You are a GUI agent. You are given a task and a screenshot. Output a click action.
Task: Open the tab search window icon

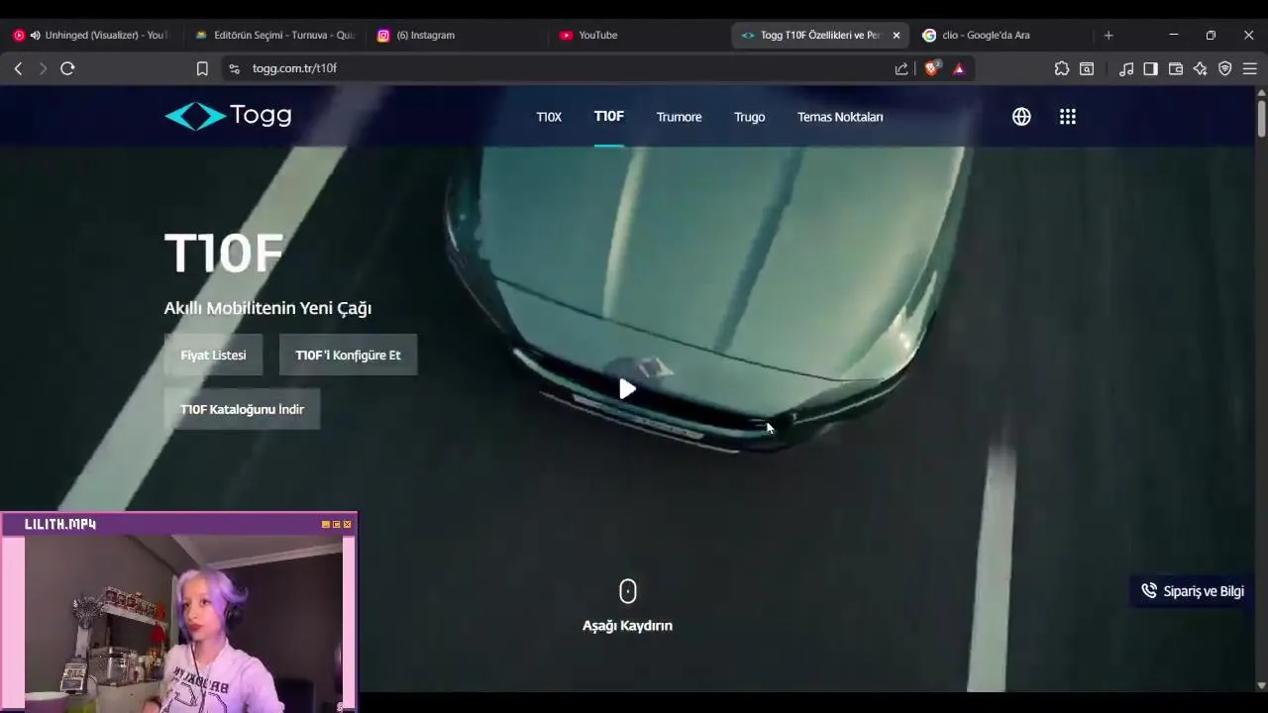pos(1087,68)
